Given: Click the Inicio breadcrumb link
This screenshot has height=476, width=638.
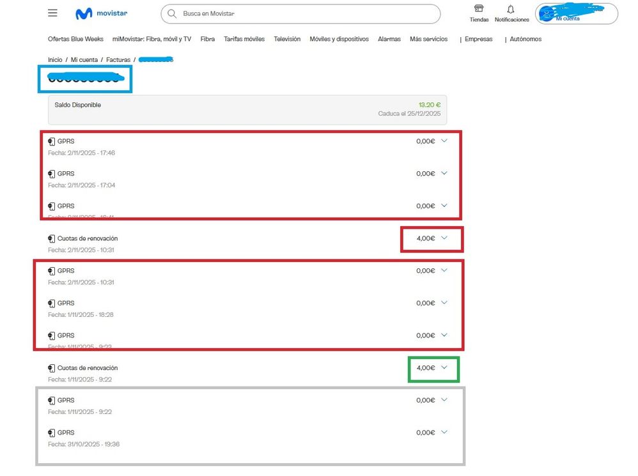Looking at the screenshot, I should click(55, 59).
